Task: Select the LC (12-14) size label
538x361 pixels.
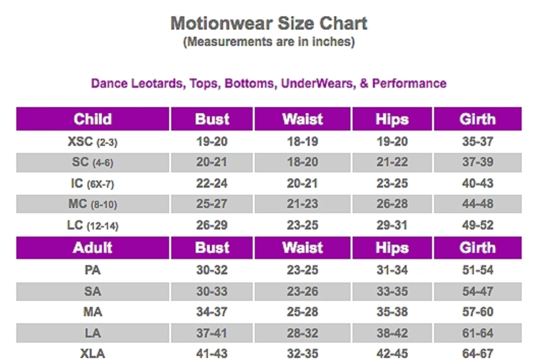Action: pos(92,225)
